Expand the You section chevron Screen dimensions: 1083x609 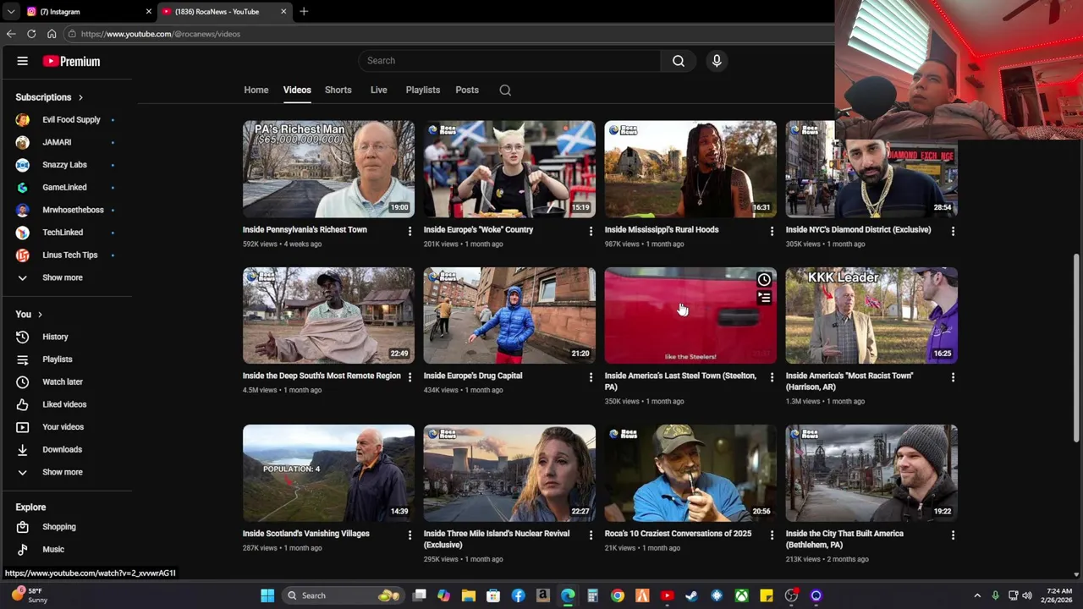pyautogui.click(x=40, y=315)
